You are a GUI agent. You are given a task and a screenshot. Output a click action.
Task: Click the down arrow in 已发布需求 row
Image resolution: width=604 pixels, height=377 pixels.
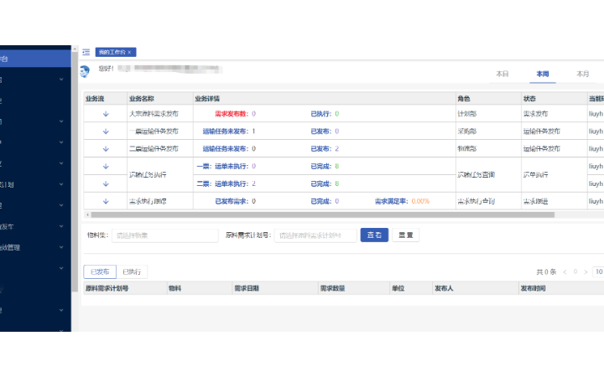(106, 201)
